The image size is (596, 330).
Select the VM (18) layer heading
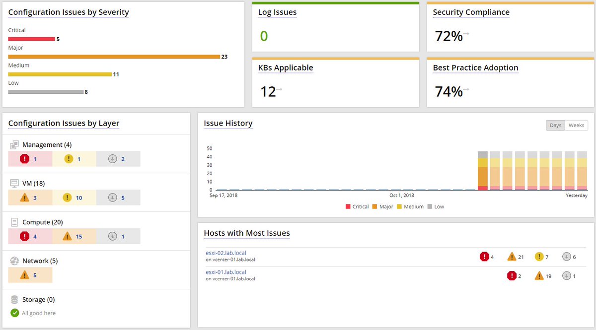coord(34,184)
